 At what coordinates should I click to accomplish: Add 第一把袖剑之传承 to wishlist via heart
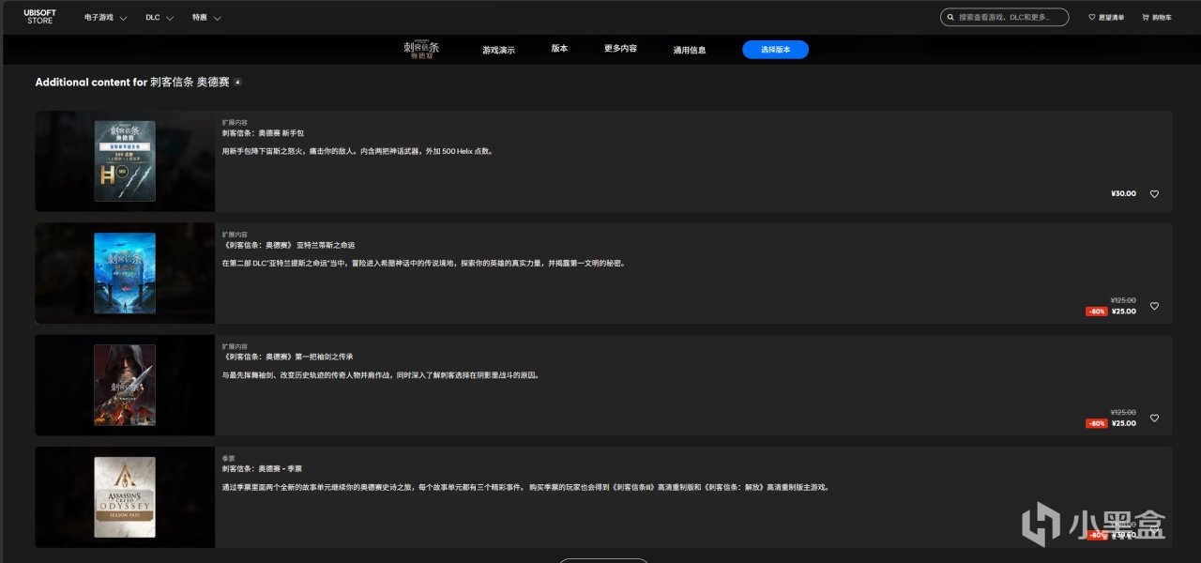1154,418
